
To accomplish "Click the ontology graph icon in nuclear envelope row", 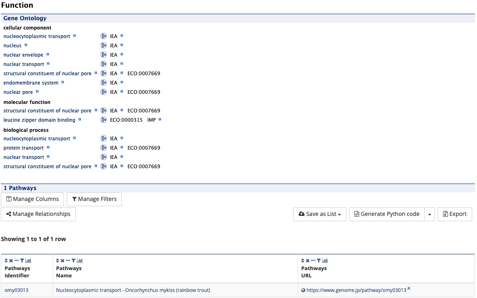I will 104,55.
